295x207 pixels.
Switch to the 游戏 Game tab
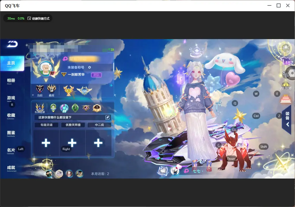11,98
